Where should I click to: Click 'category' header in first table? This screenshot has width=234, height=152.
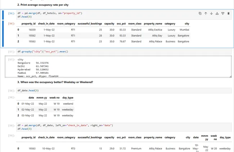(x=170, y=24)
